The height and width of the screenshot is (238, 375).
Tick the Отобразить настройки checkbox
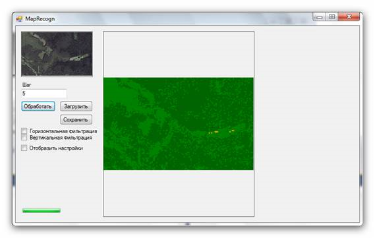[24, 148]
